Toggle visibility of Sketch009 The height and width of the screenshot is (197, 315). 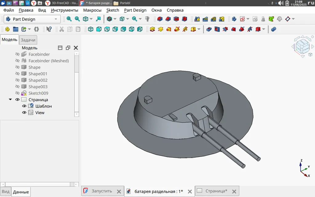tap(18, 93)
